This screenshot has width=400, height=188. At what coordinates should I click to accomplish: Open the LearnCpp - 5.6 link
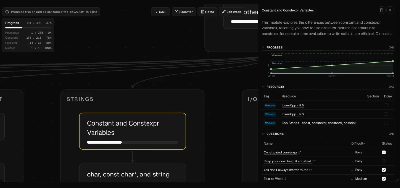click(292, 114)
